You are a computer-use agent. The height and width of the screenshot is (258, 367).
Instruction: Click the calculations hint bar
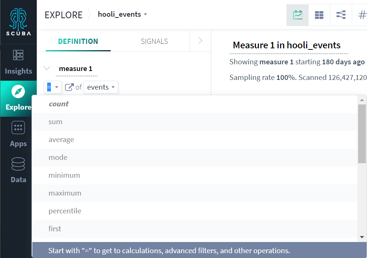click(x=199, y=250)
